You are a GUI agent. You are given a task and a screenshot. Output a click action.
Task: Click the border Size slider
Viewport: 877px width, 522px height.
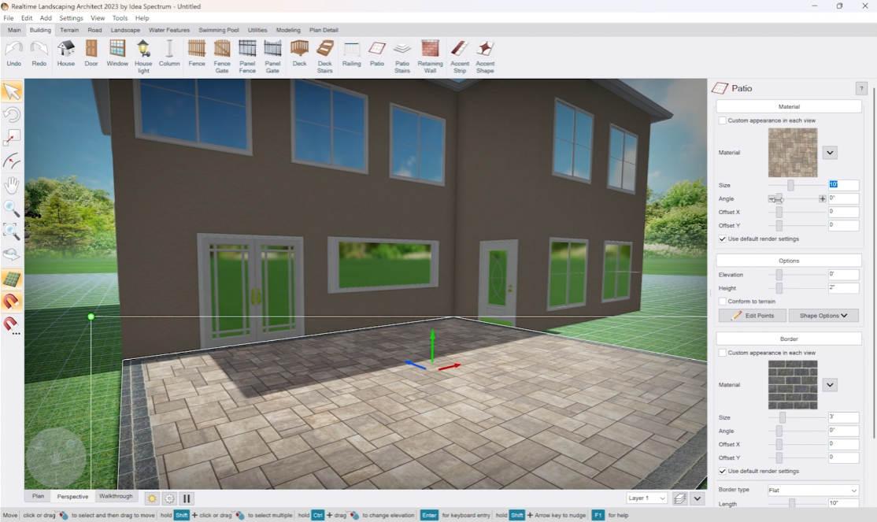tap(783, 417)
